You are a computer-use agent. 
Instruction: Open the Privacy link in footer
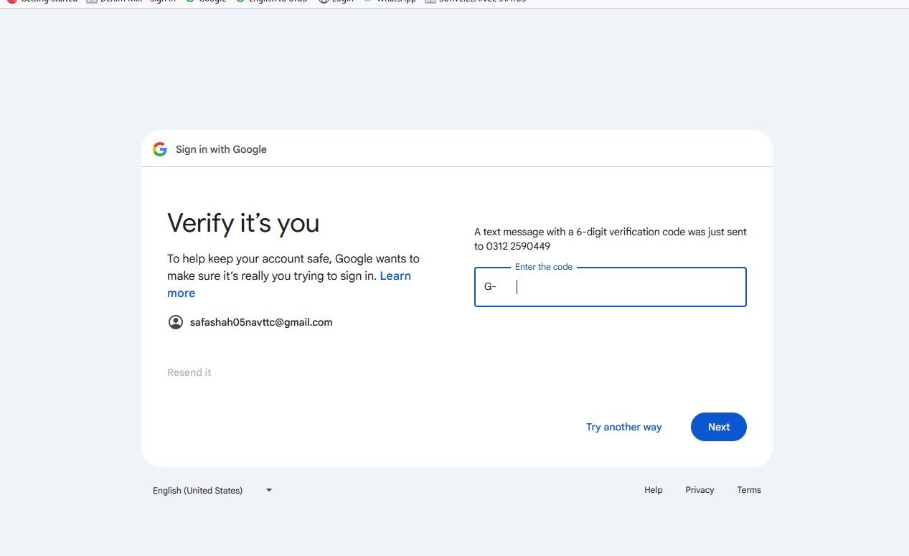(700, 490)
